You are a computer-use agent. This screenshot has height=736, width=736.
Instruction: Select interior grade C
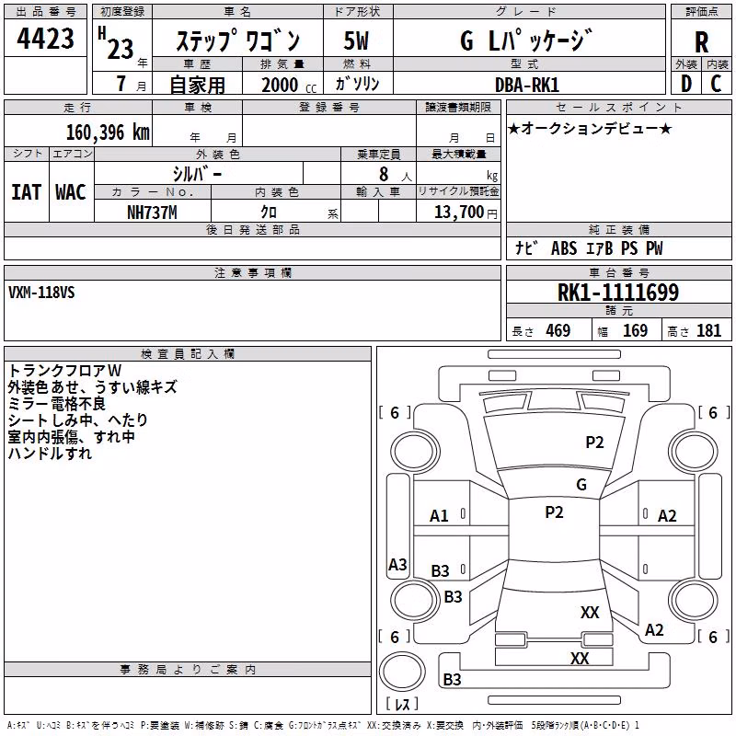click(x=716, y=84)
